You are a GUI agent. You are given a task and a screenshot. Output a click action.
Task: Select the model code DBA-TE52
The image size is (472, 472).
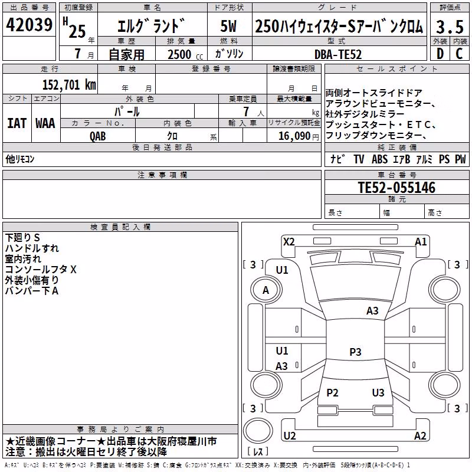pyautogui.click(x=338, y=54)
